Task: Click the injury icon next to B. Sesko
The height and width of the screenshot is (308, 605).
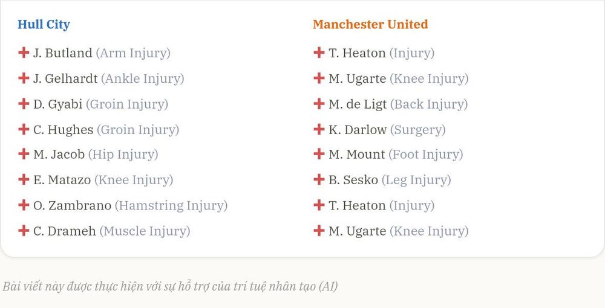Action: pyautogui.click(x=319, y=179)
